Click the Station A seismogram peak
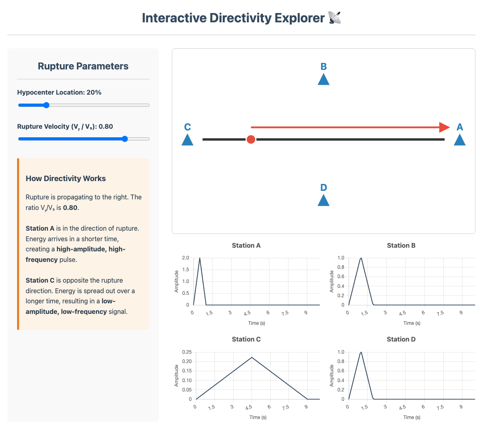Image resolution: width=486 pixels, height=428 pixels. [199, 259]
